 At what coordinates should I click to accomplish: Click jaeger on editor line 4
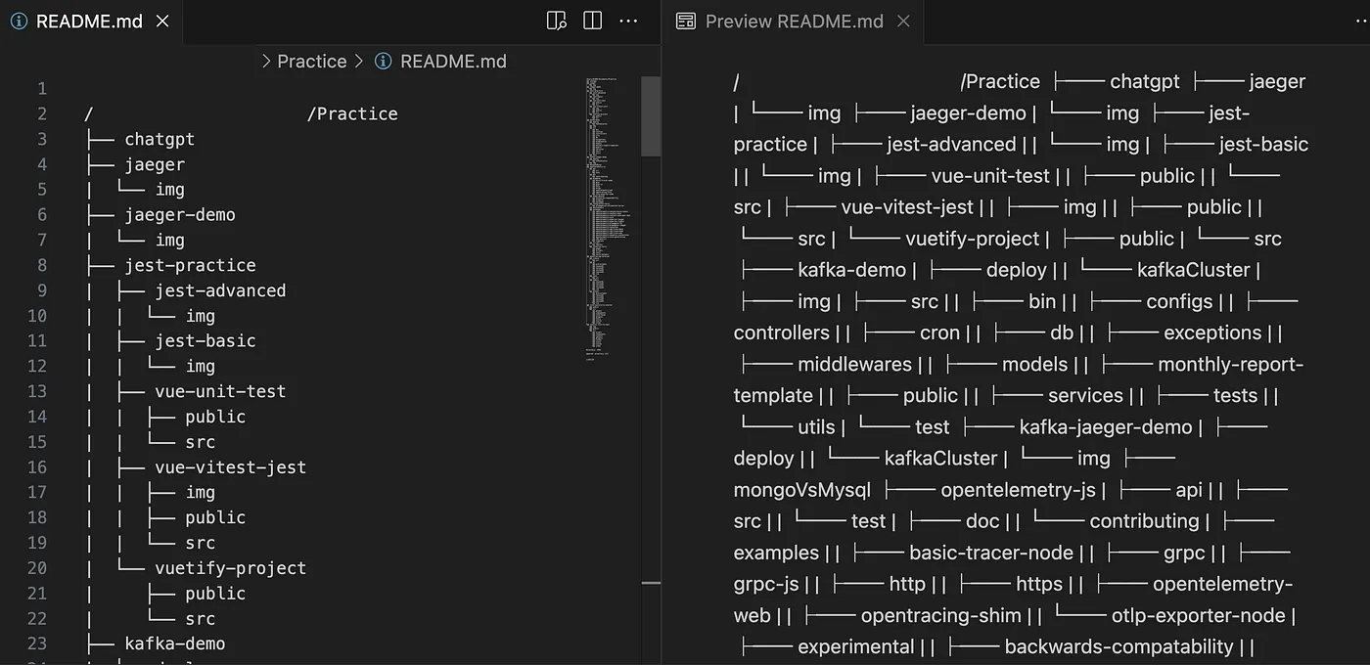(155, 164)
